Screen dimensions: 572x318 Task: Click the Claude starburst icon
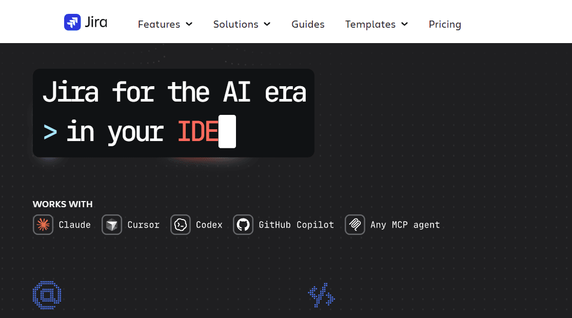[43, 225]
